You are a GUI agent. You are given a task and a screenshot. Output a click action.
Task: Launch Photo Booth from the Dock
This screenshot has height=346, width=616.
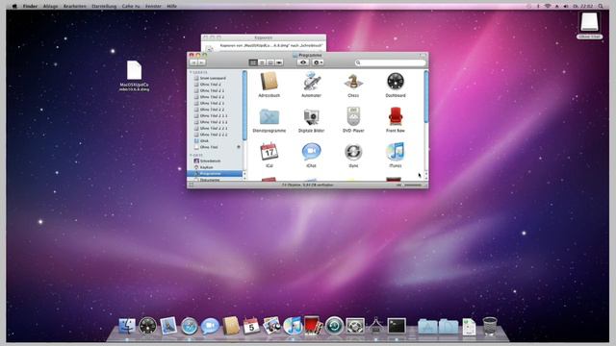click(313, 326)
